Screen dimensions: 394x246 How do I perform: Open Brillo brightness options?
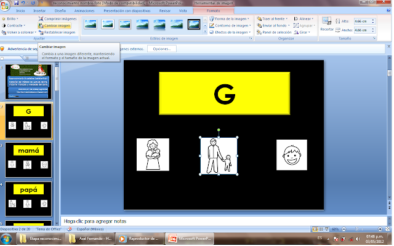click(10, 19)
